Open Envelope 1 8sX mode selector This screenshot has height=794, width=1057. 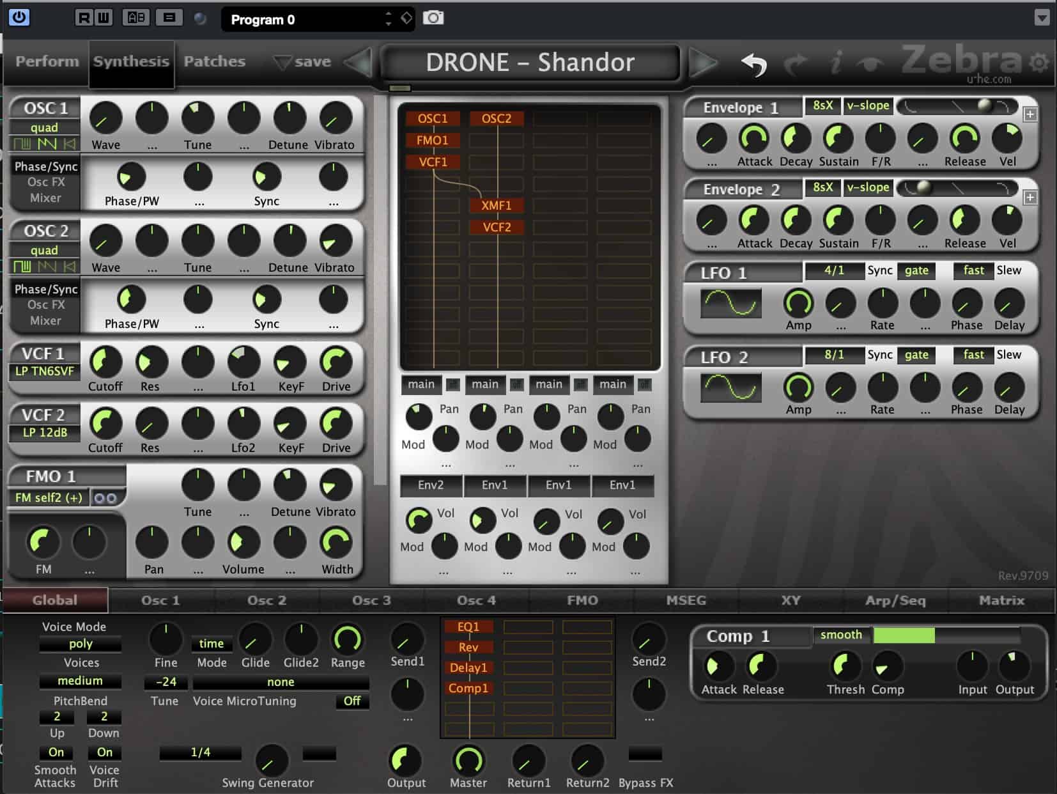(x=823, y=105)
